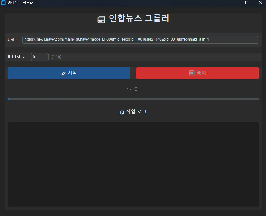Click the 작업 로그 section heading
The width and height of the screenshot is (266, 216).
point(136,112)
